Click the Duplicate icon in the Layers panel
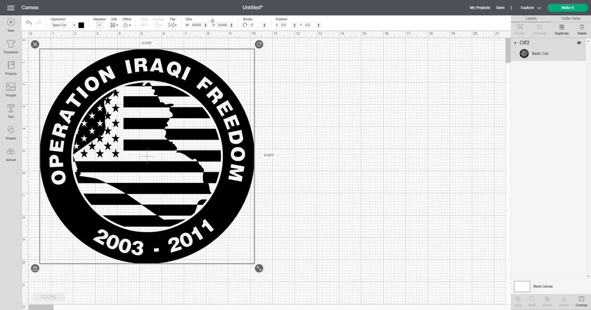The height and width of the screenshot is (310, 591). (561, 26)
